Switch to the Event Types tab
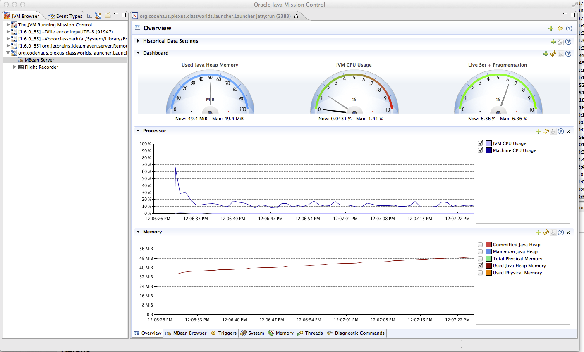Screen dimensions: 584x352 [65, 16]
